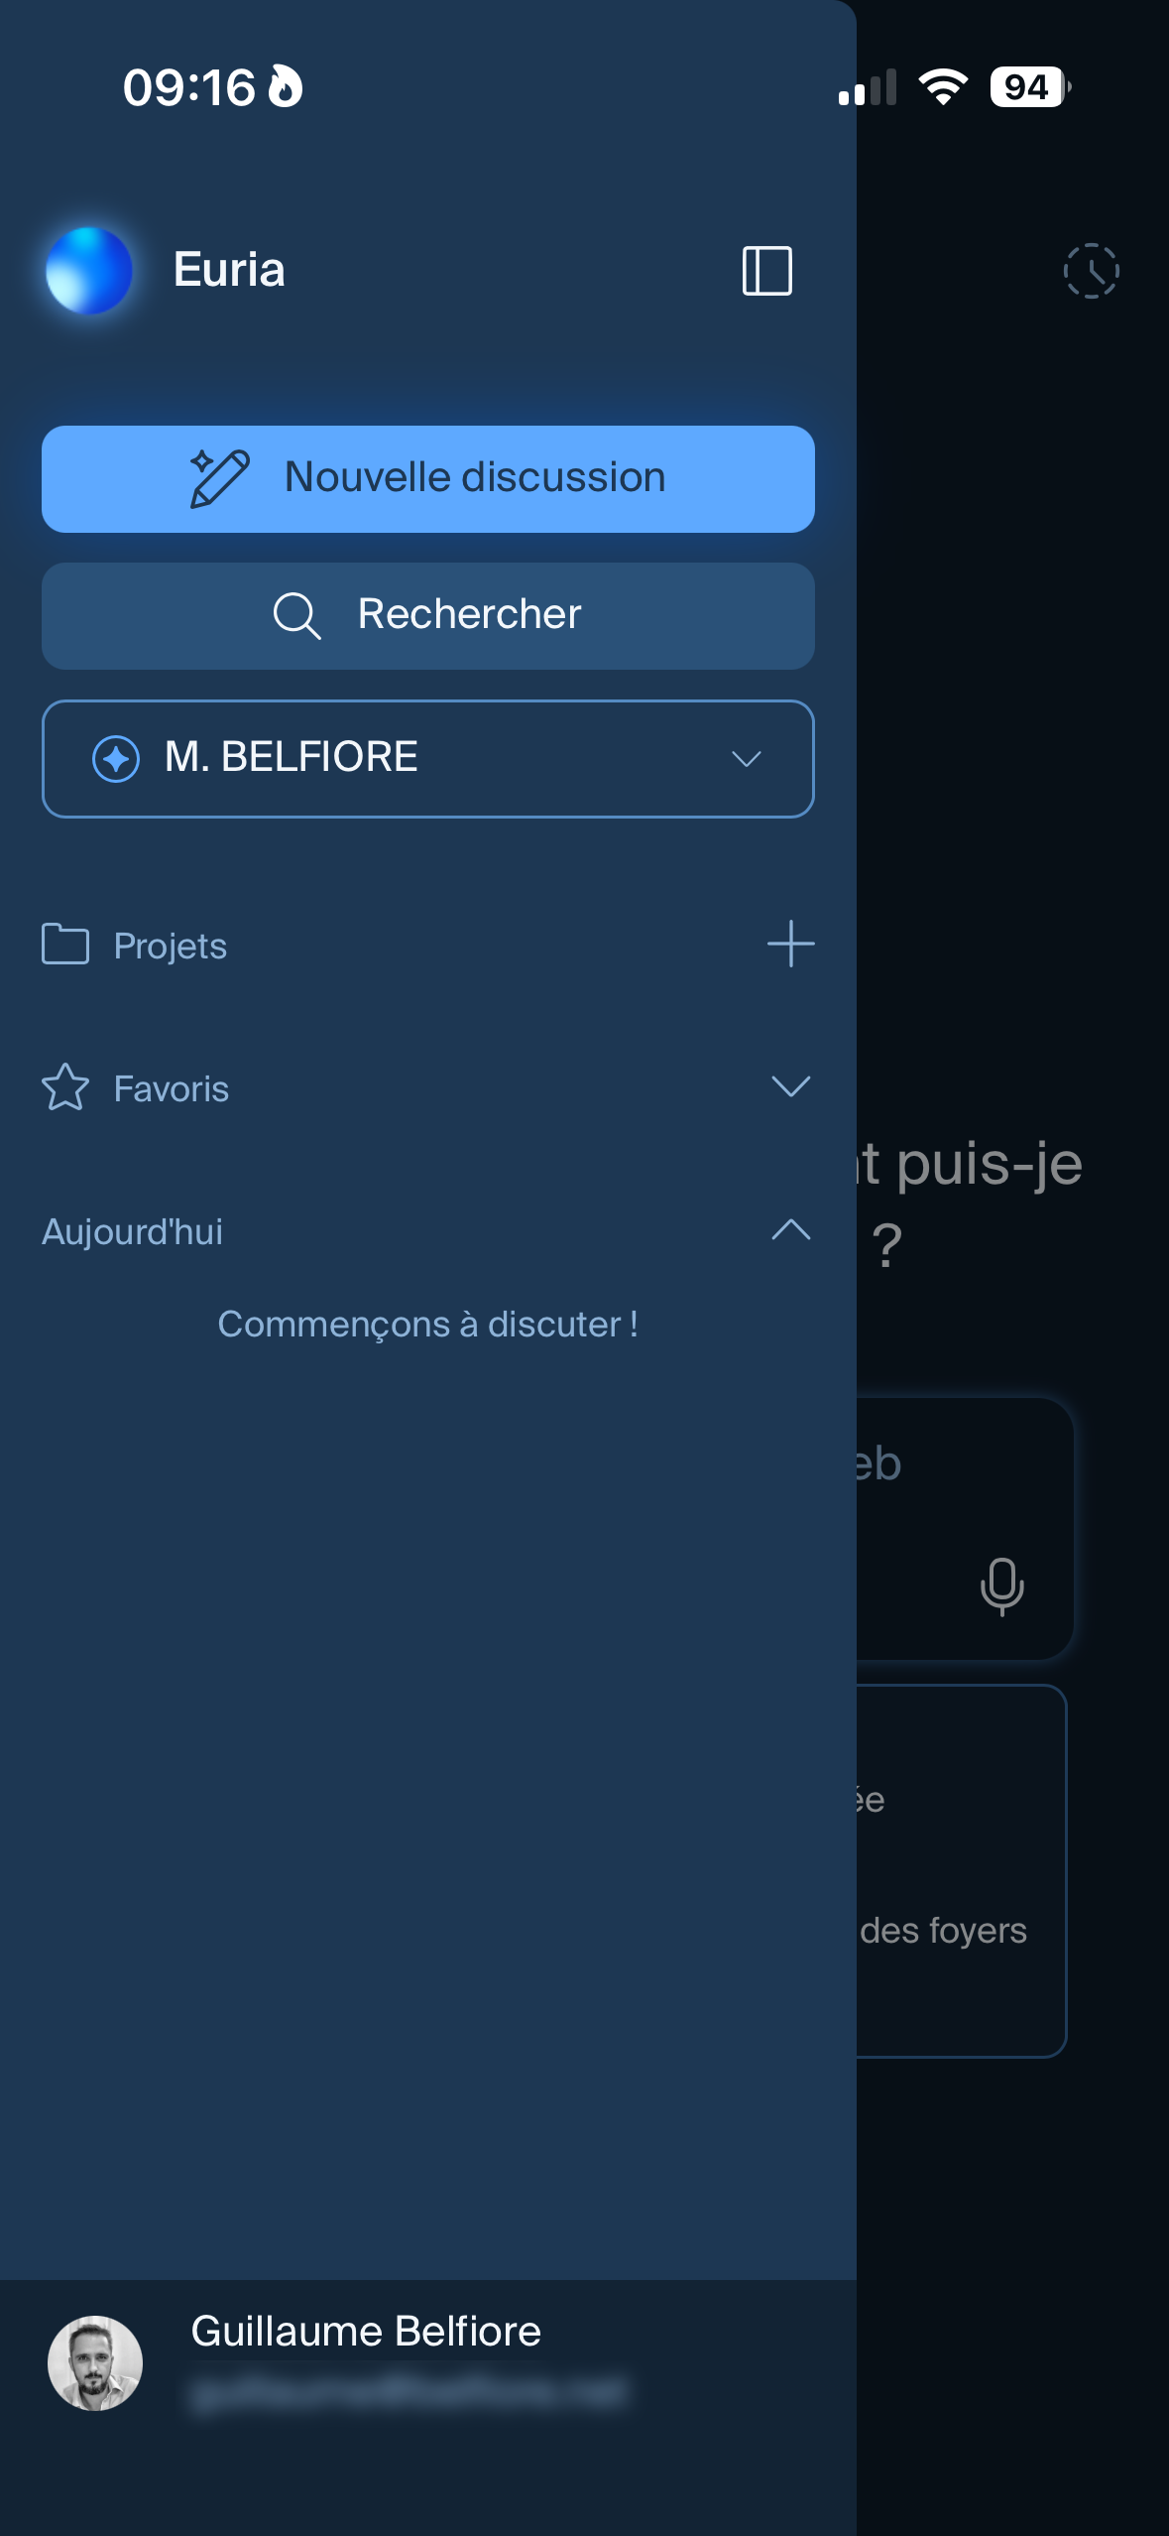Tap the Commençons à discuter text
Screen dimensions: 1169x2536
427,1324
